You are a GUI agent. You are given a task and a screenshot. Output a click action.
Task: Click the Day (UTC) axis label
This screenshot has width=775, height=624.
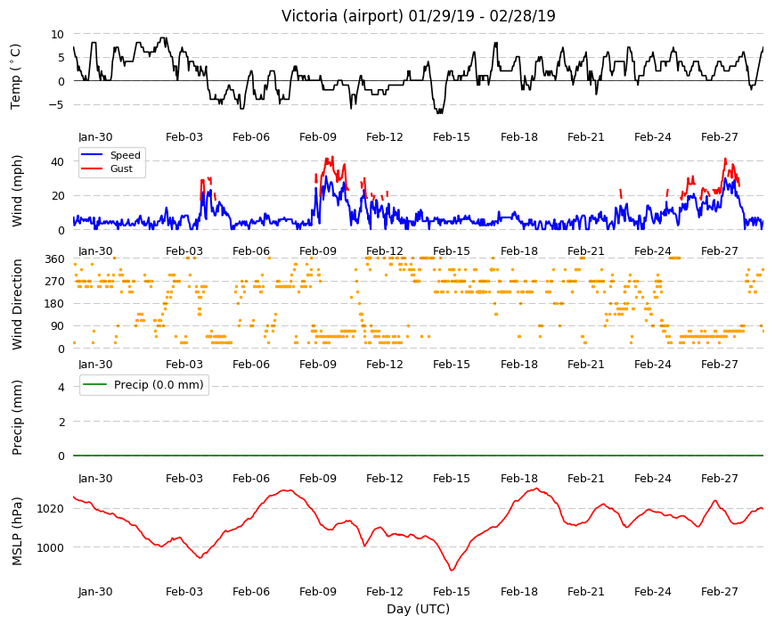coord(418,609)
